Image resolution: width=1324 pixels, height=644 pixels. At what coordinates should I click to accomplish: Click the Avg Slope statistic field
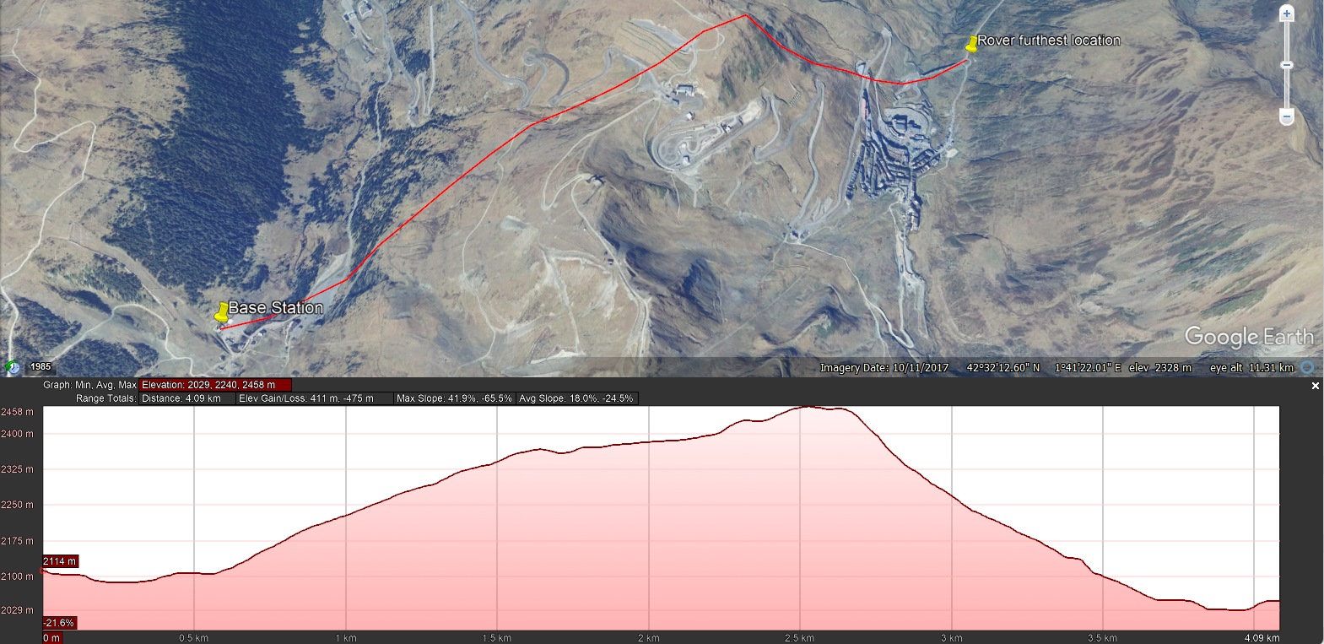tap(576, 398)
